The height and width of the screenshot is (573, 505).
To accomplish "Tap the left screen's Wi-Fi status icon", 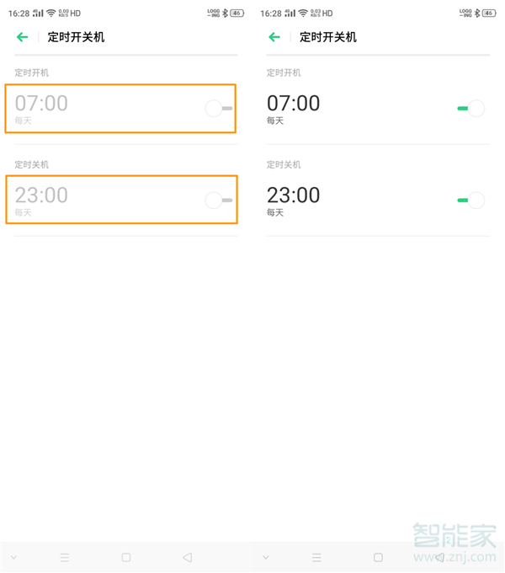I will coord(51,13).
